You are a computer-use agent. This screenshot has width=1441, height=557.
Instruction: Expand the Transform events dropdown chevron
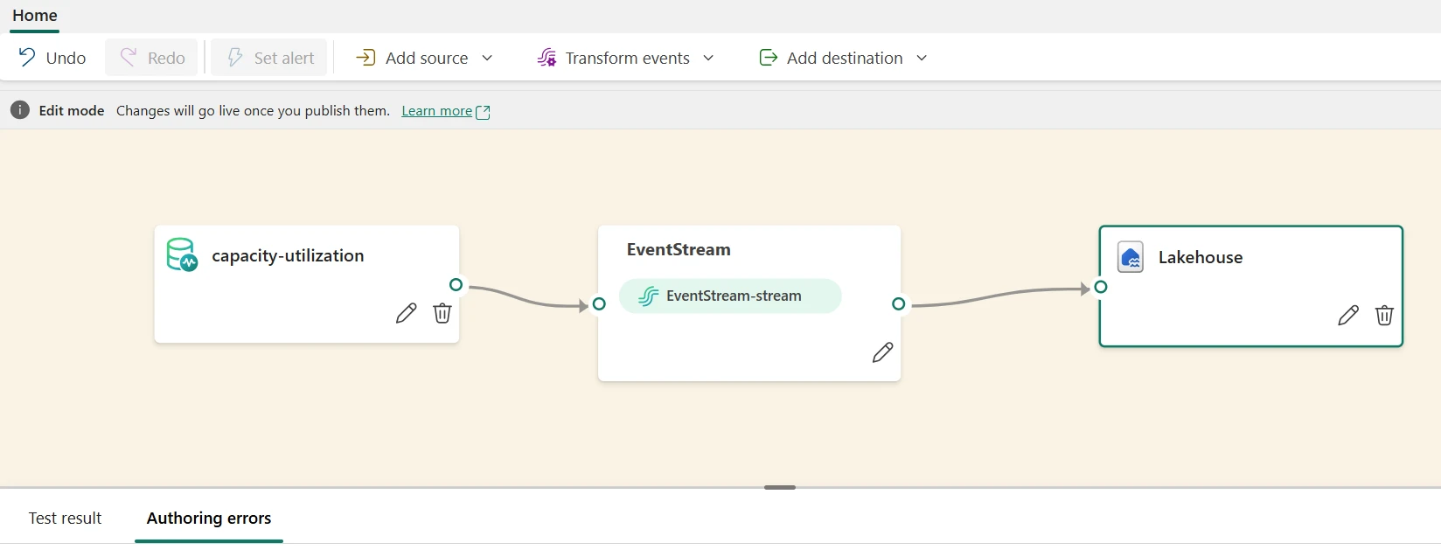click(x=708, y=58)
